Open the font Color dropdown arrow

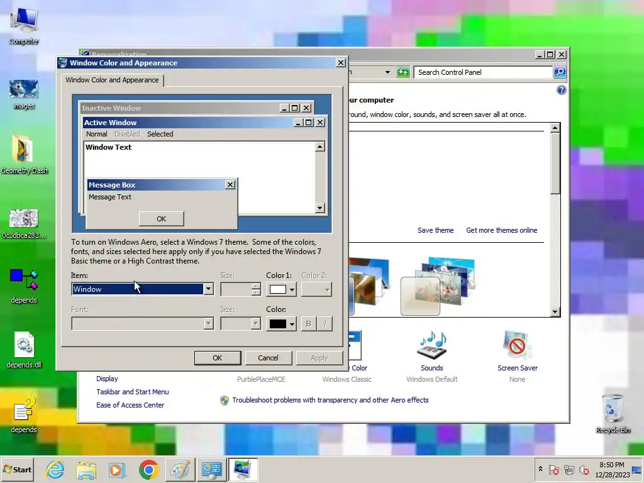click(292, 324)
